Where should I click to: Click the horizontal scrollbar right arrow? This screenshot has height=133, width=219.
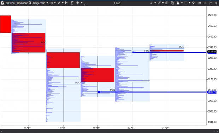(x=217, y=131)
